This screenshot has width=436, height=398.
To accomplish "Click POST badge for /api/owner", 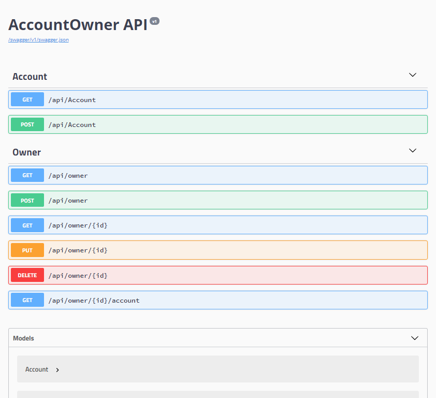I will [27, 201].
